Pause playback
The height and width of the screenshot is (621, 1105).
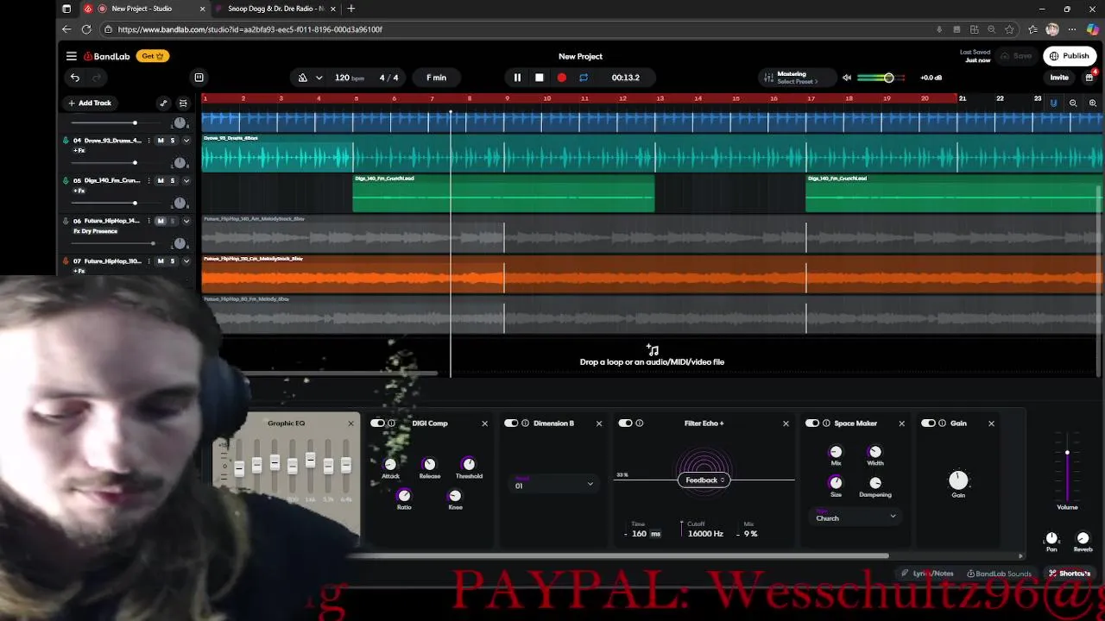(x=517, y=78)
